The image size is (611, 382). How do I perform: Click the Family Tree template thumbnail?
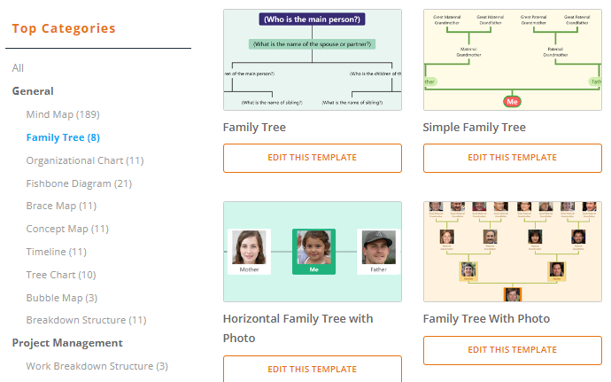coord(313,60)
